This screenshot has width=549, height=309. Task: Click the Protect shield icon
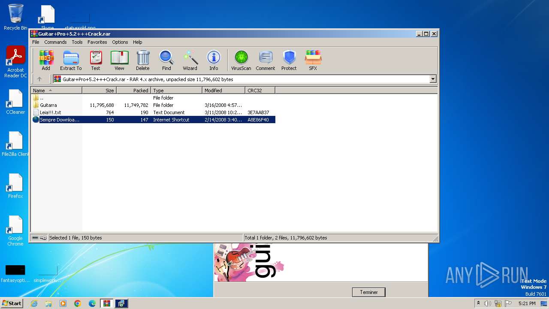(289, 61)
